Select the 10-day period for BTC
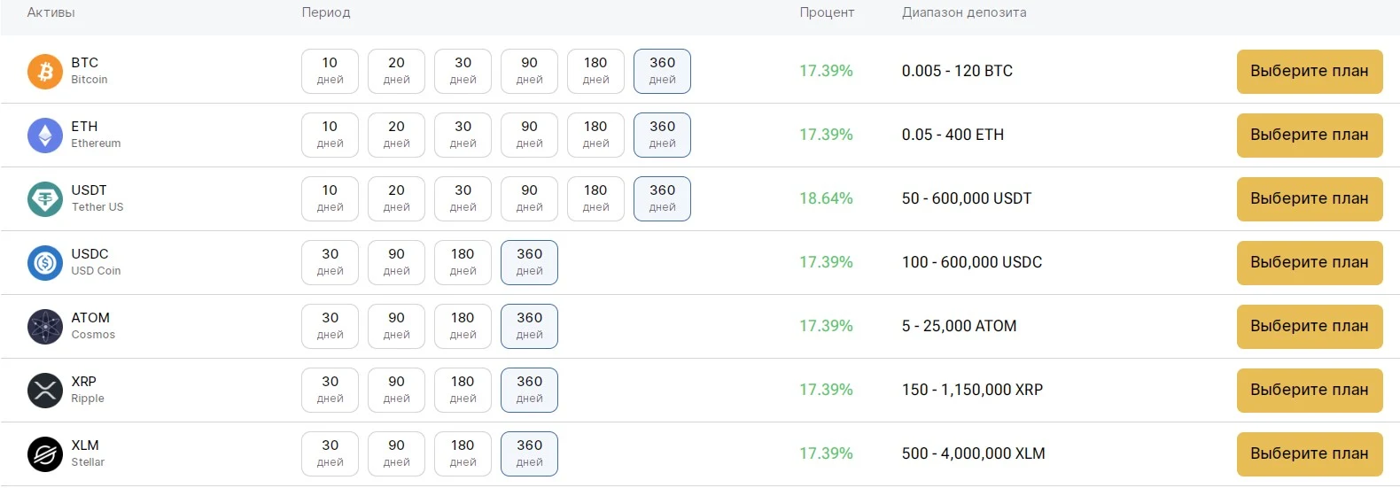 click(330, 71)
